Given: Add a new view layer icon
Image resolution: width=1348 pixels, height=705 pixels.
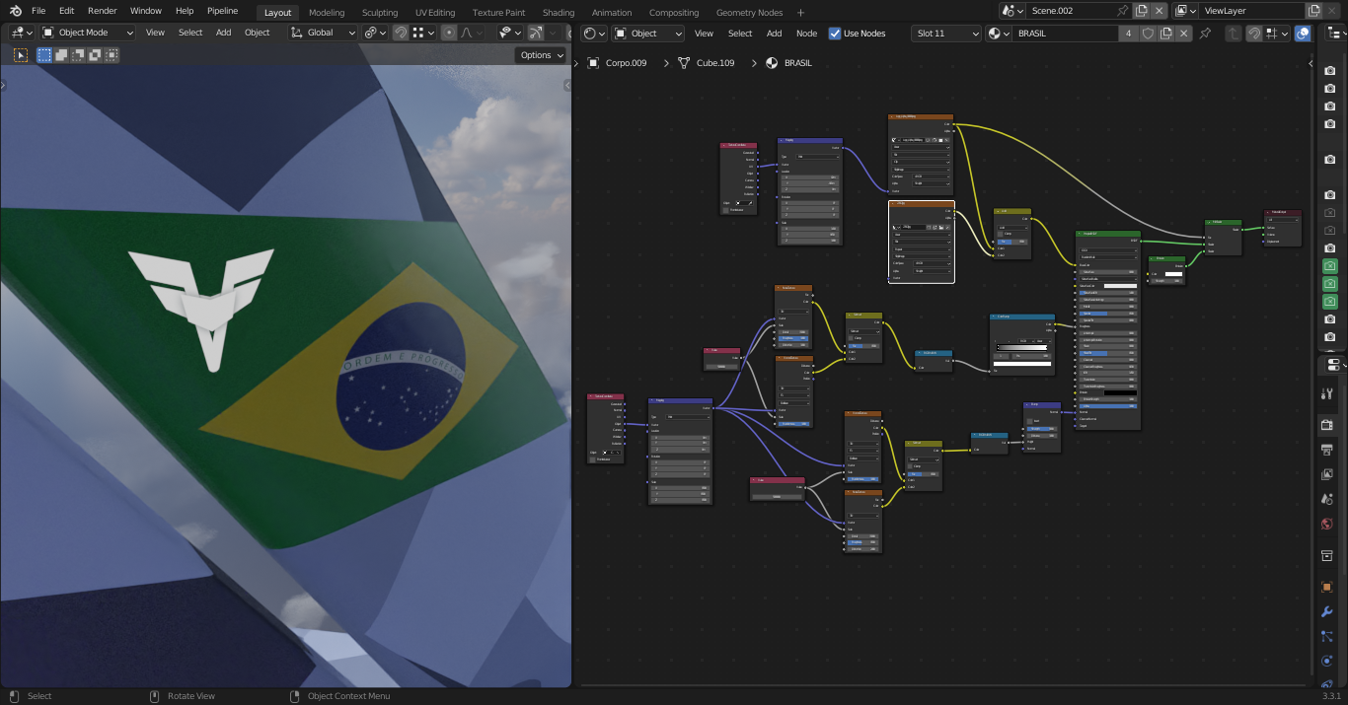Looking at the screenshot, I should click(x=1313, y=11).
